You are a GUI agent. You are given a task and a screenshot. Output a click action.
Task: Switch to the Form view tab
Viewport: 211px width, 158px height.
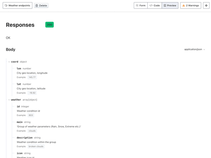[x=141, y=5]
